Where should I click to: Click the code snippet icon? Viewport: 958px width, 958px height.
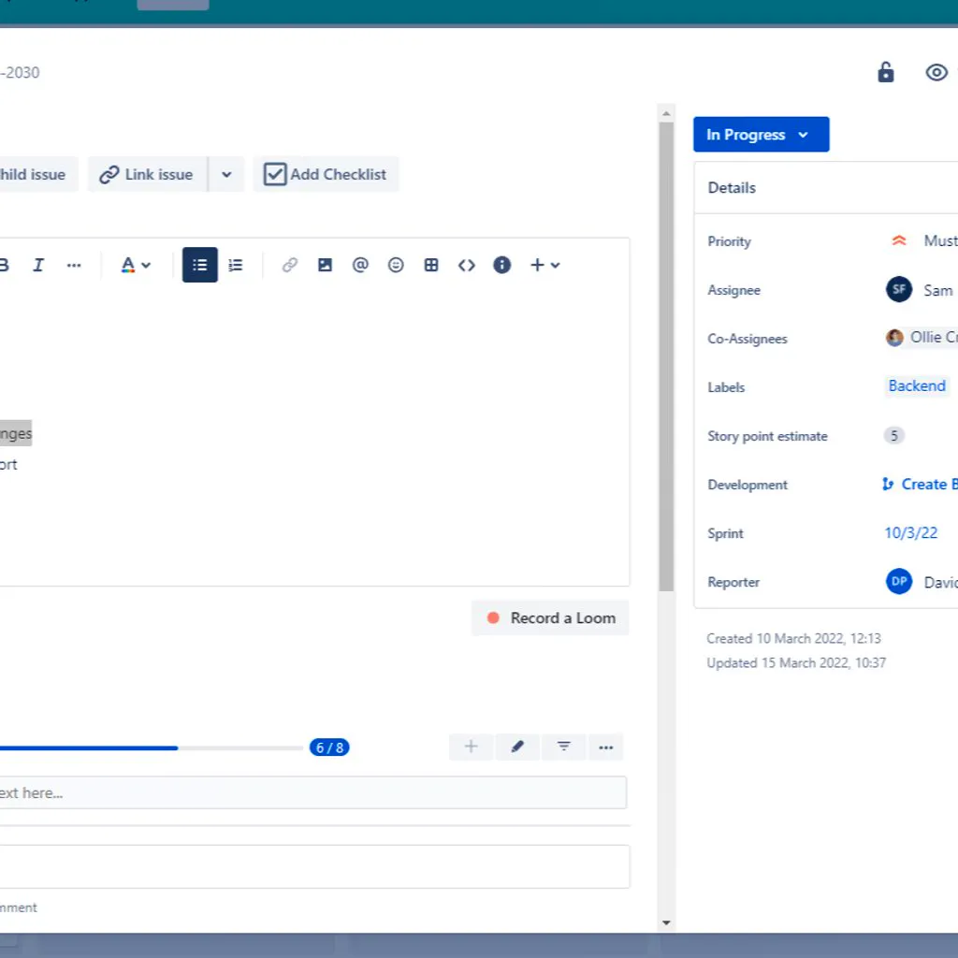pos(467,266)
